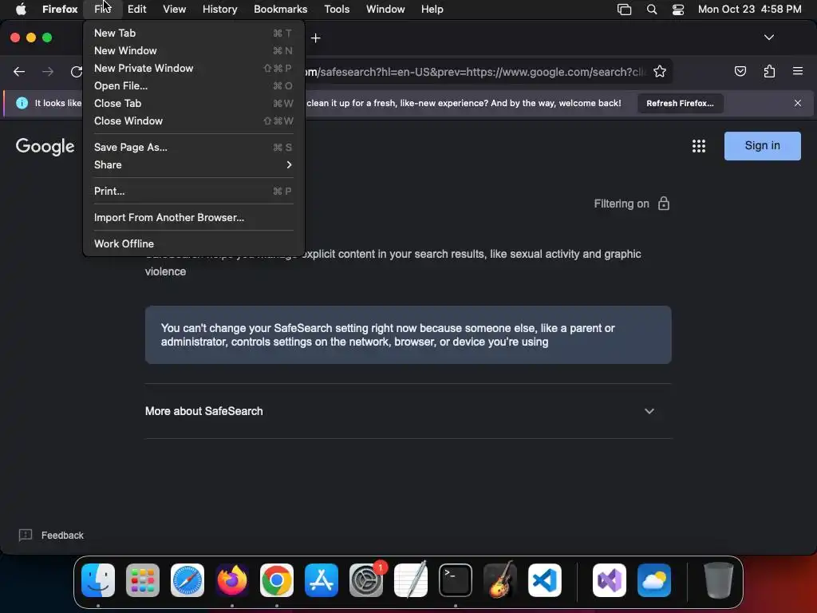Click the Google logo

point(45,147)
